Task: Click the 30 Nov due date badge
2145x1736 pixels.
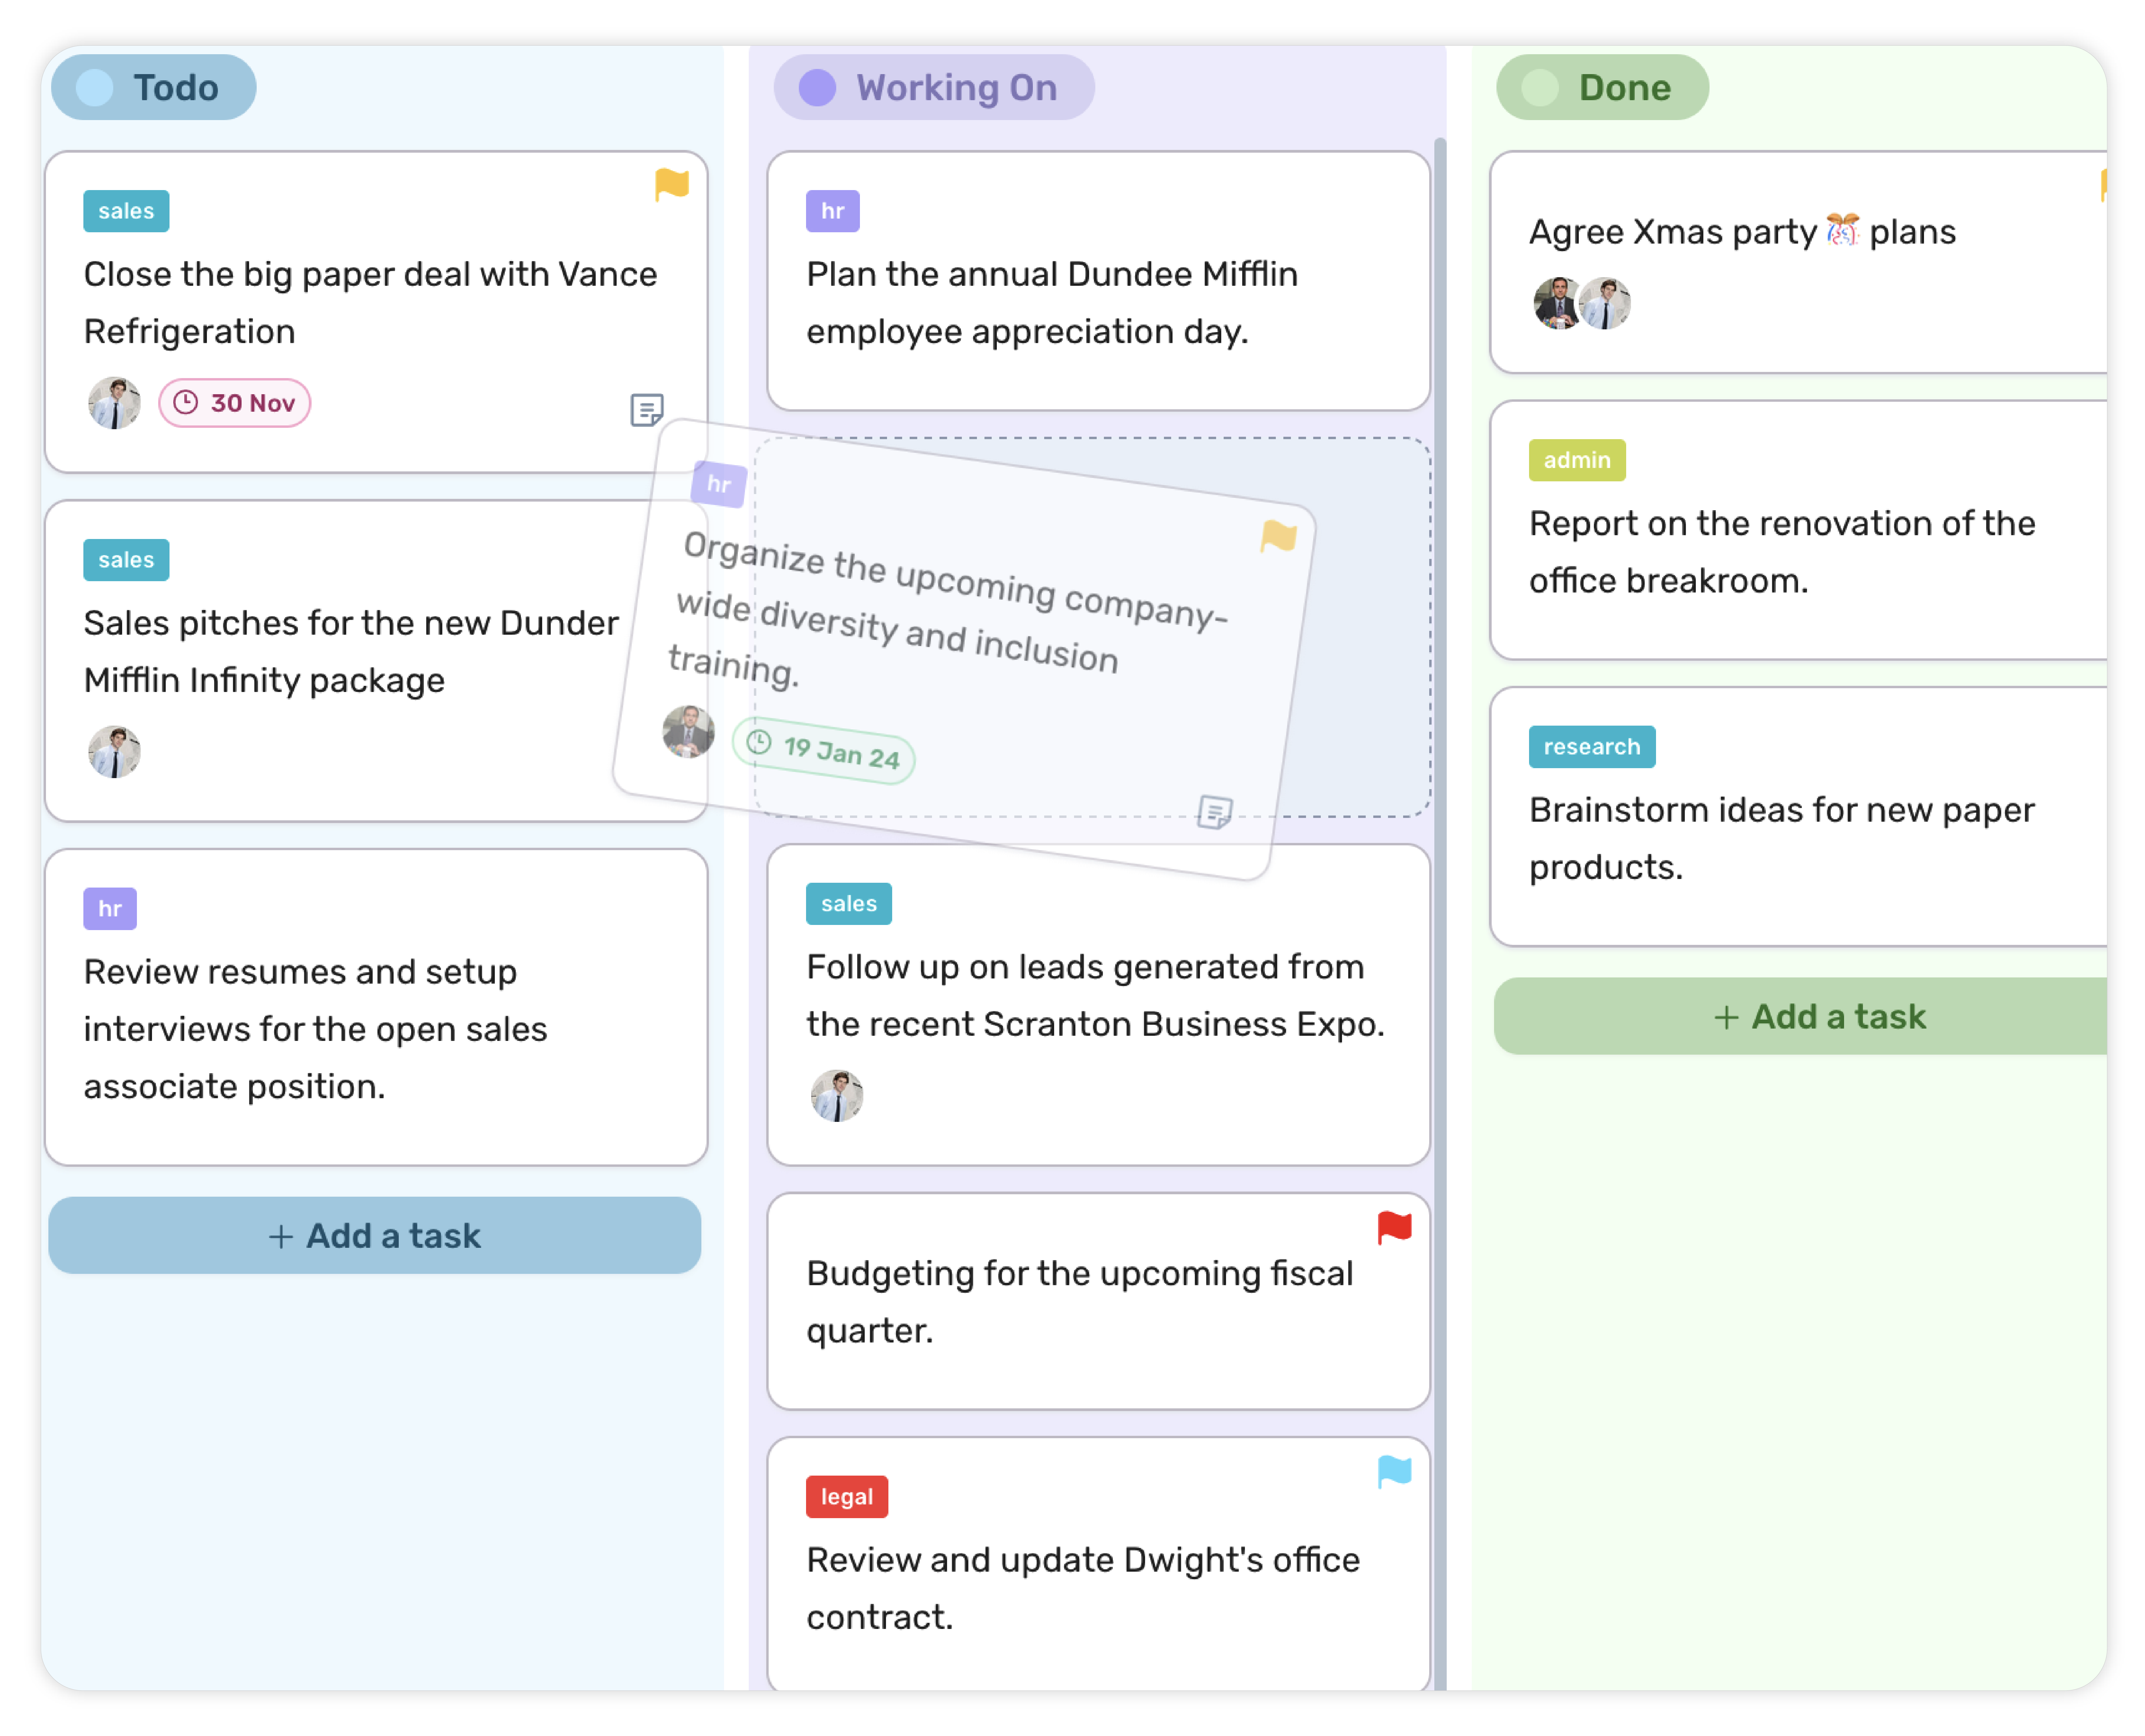Action: (x=235, y=403)
